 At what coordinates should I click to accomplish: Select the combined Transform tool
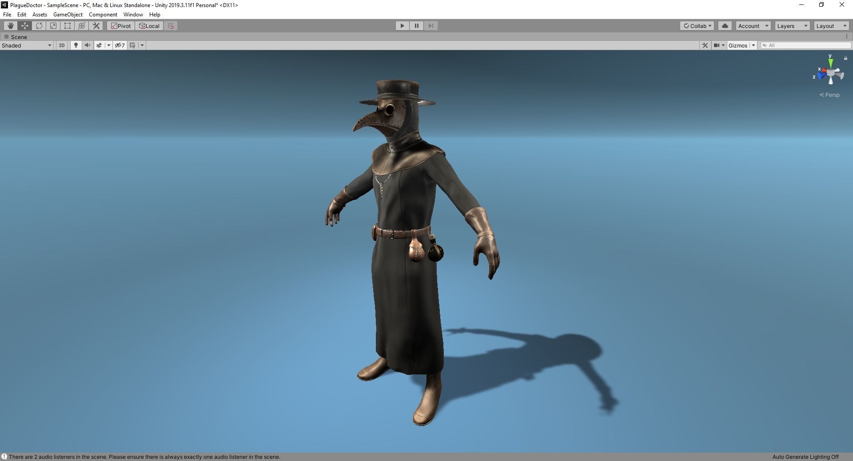pos(82,26)
